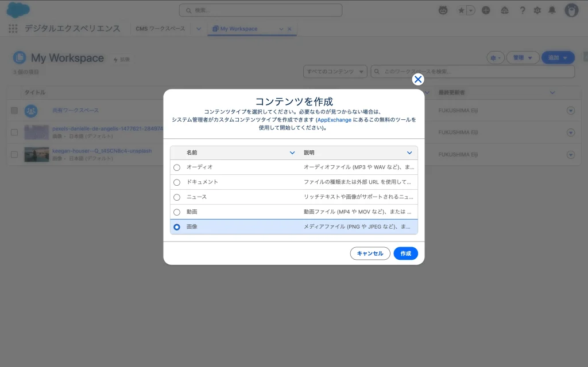Click the favorites star icon
588x367 pixels.
pos(462,10)
